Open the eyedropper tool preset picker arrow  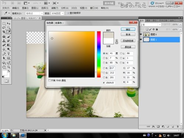coord(9,13)
